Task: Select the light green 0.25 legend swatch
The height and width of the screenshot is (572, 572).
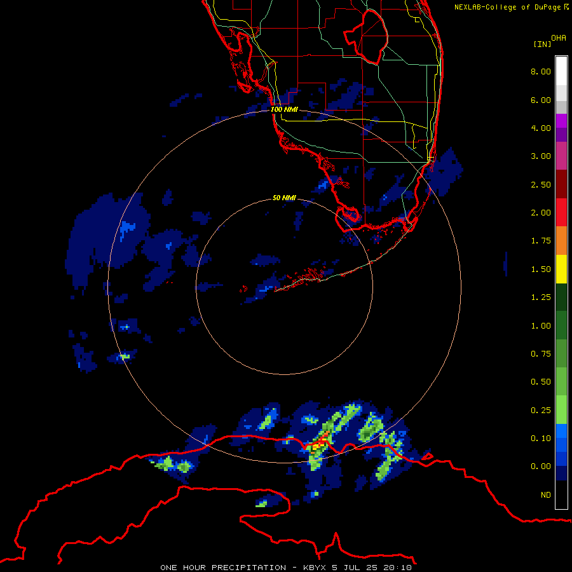Action: coord(561,410)
